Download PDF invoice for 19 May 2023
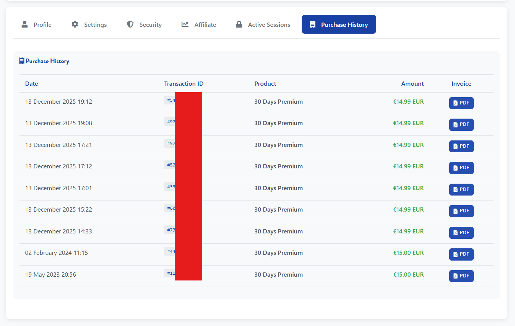This screenshot has width=515, height=326. click(461, 276)
